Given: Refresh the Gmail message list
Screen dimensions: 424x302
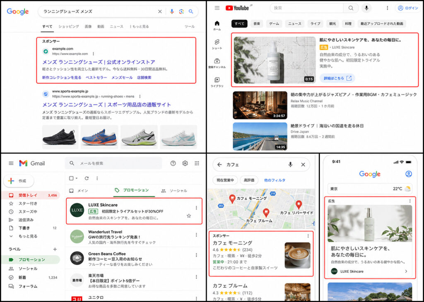Looking at the screenshot, I should (87, 178).
